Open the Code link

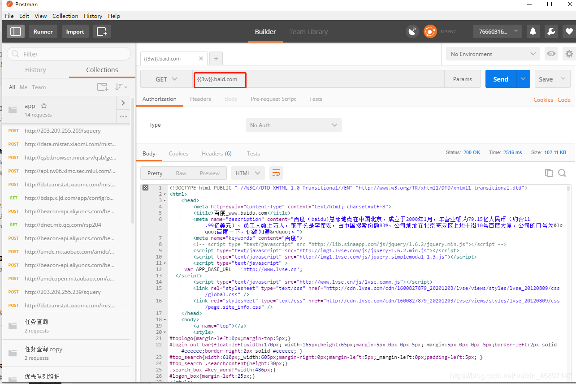click(564, 100)
